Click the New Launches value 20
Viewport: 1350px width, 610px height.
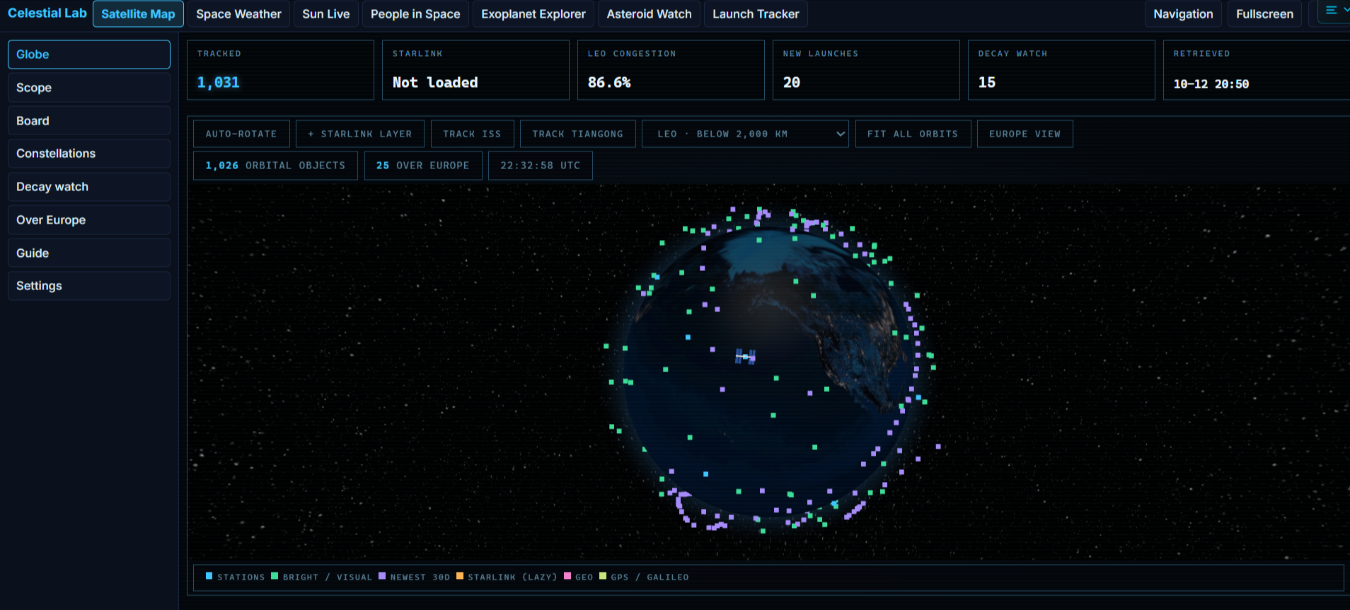pyautogui.click(x=792, y=83)
